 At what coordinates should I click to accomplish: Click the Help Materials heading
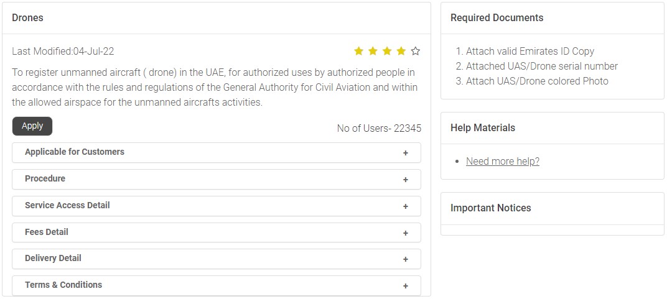tap(483, 128)
